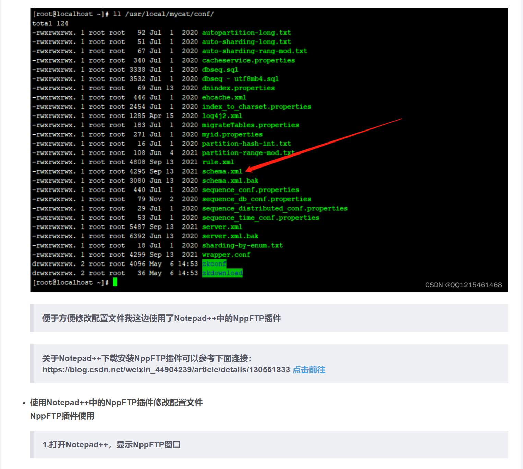This screenshot has height=469, width=523.
Task: Select bullet text '使用Notepad++中的NppFTP插件修改配置文件'
Action: click(x=117, y=403)
